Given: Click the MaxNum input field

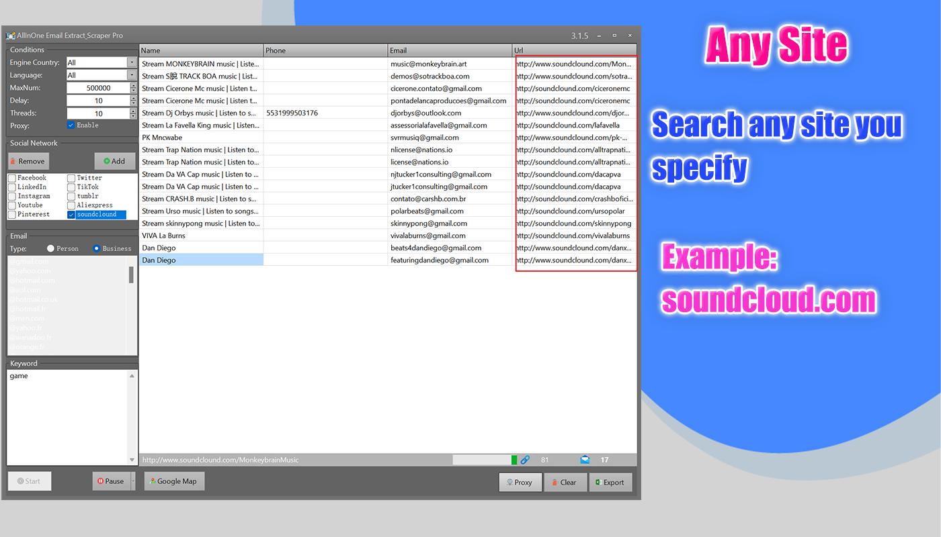Looking at the screenshot, I should pyautogui.click(x=98, y=88).
